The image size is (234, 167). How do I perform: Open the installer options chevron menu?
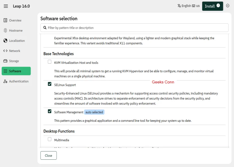(x=227, y=6)
